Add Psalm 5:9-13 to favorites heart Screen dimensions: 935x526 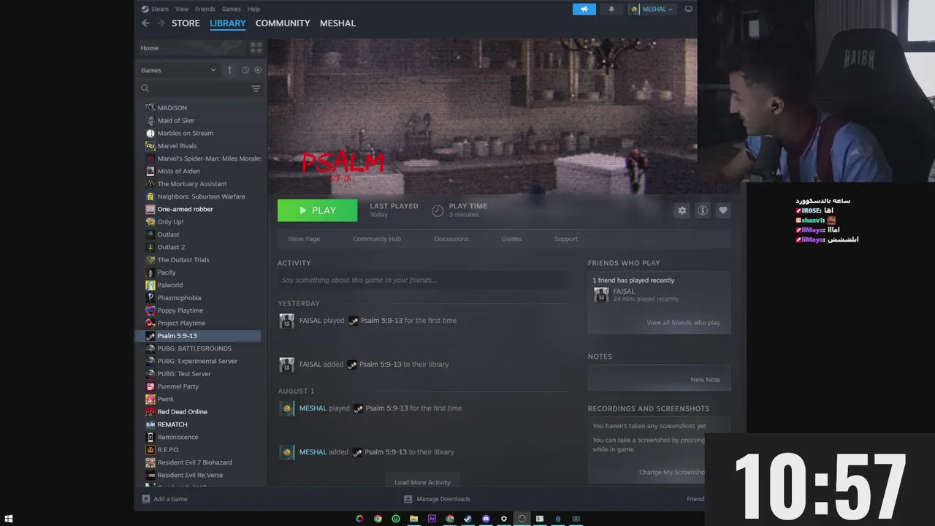click(723, 210)
